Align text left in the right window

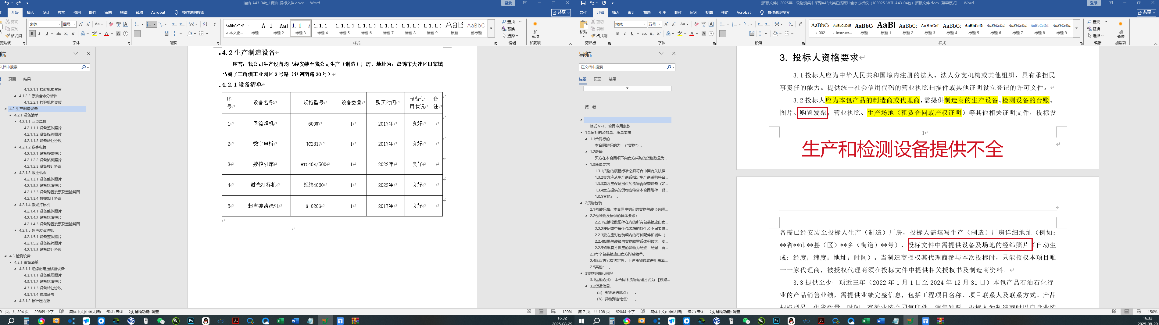723,34
